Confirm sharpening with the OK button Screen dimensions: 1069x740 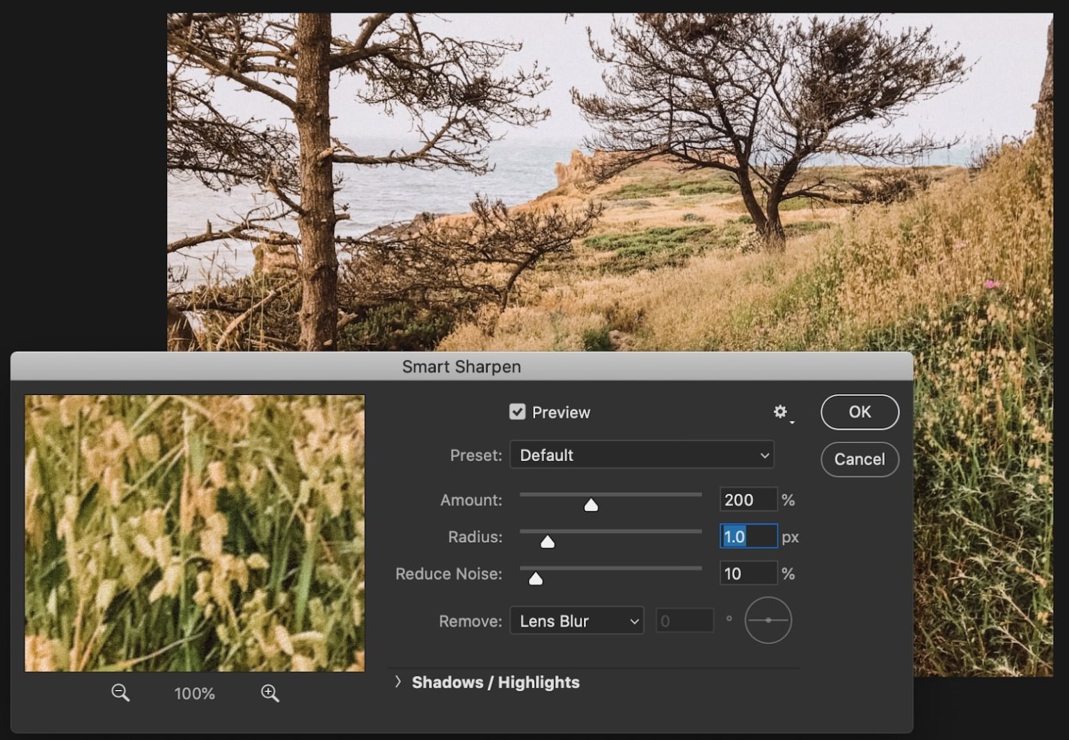(x=860, y=412)
